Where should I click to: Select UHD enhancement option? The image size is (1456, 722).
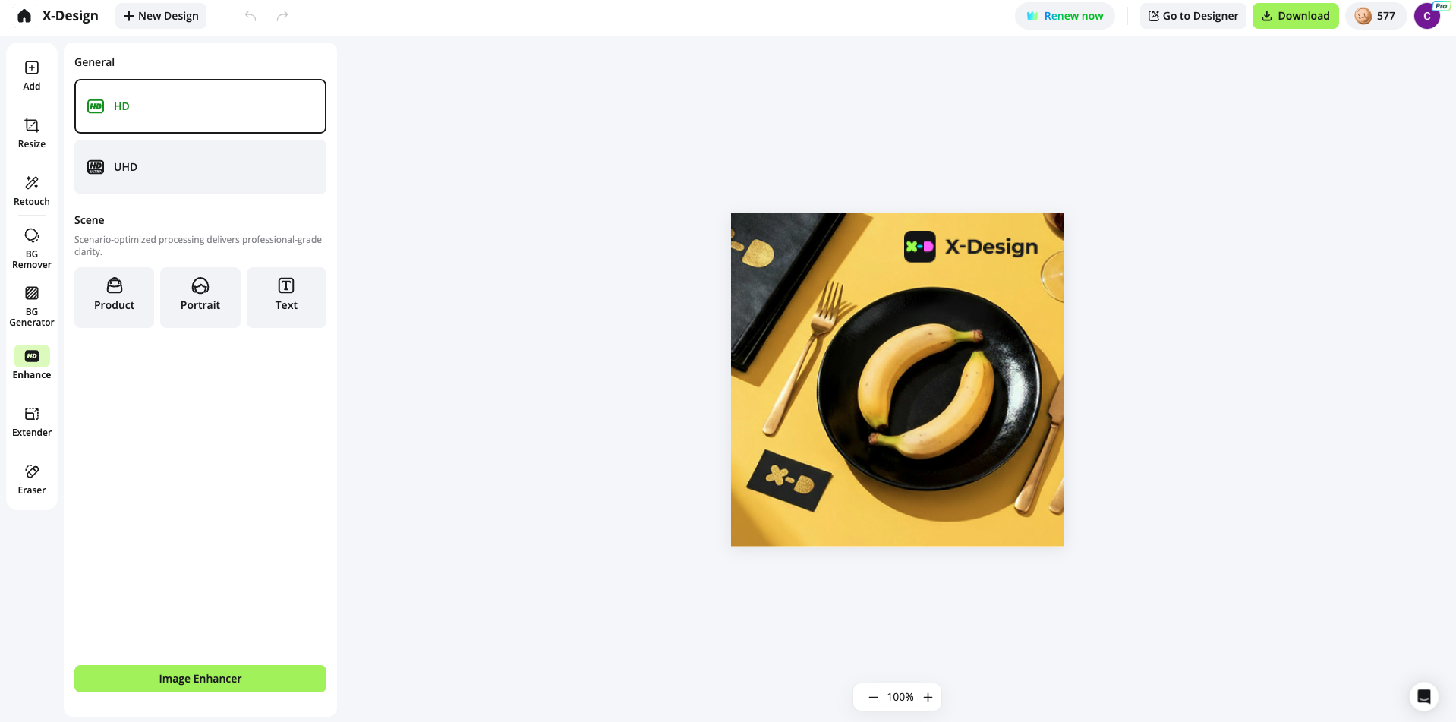point(200,167)
